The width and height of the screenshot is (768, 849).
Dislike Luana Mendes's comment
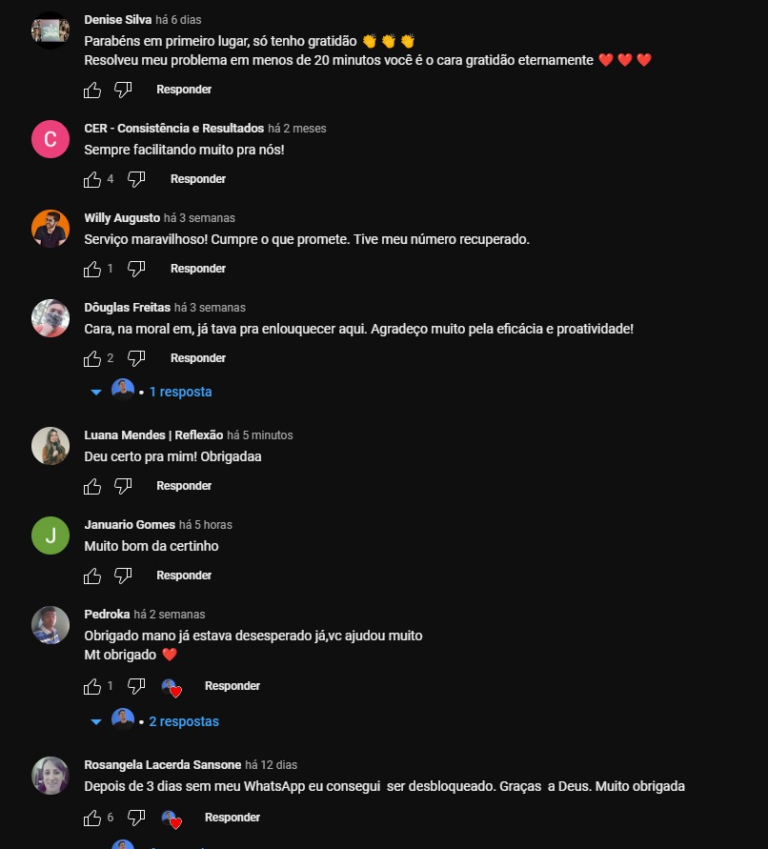coord(123,486)
